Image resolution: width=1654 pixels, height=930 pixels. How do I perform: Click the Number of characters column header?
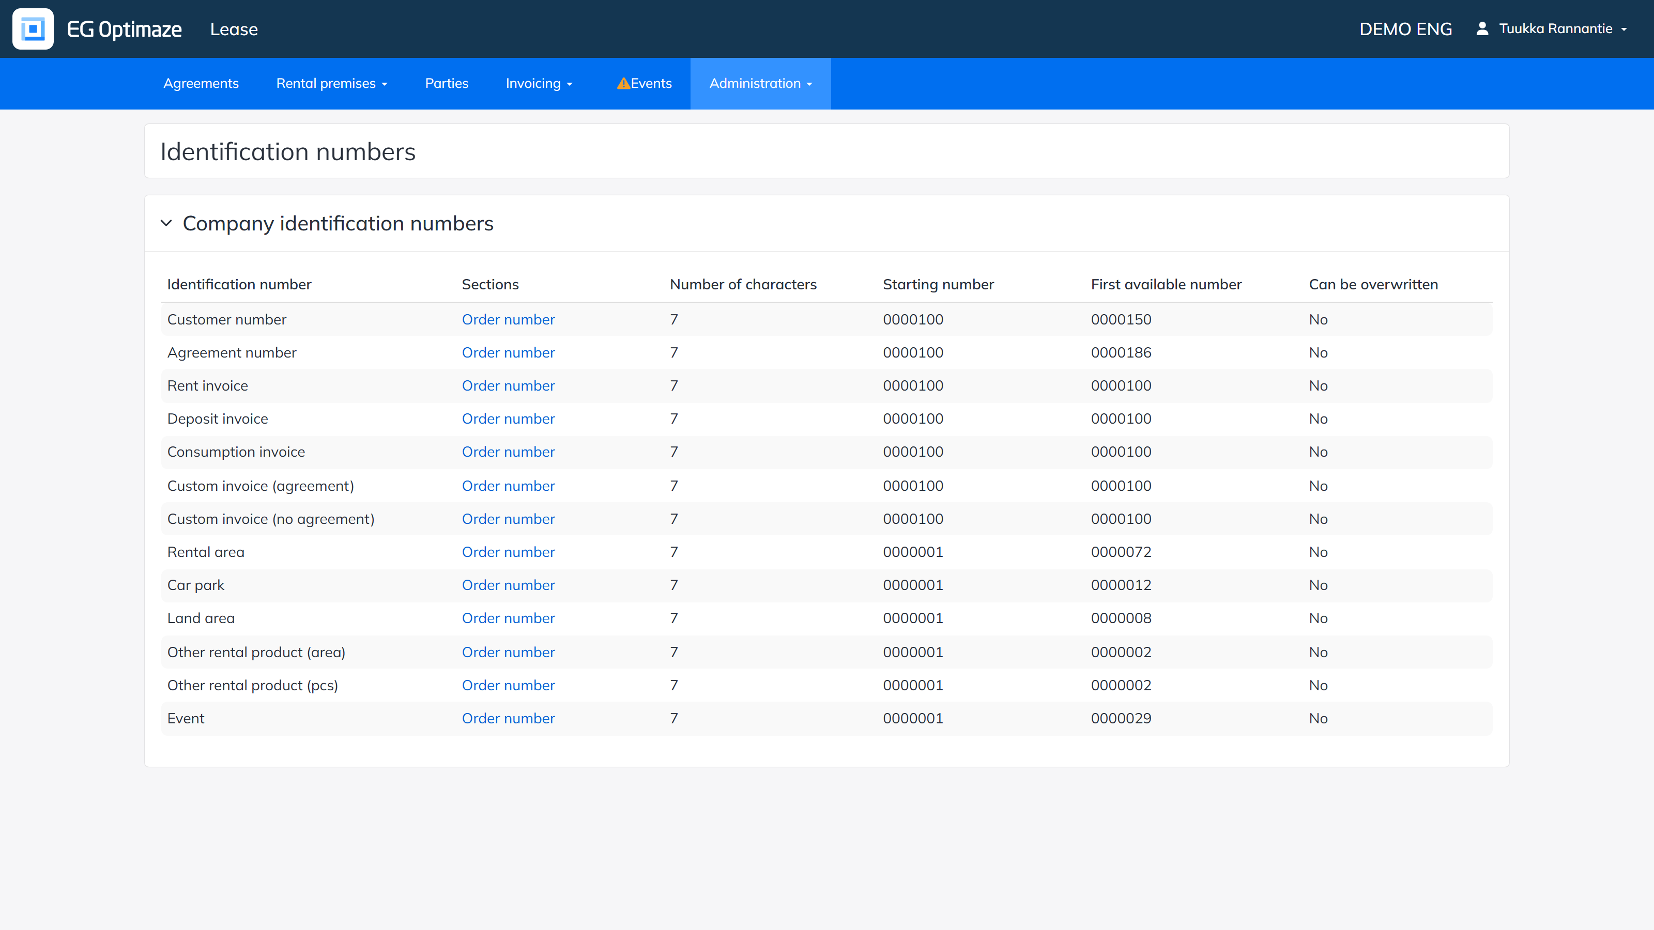[743, 284]
